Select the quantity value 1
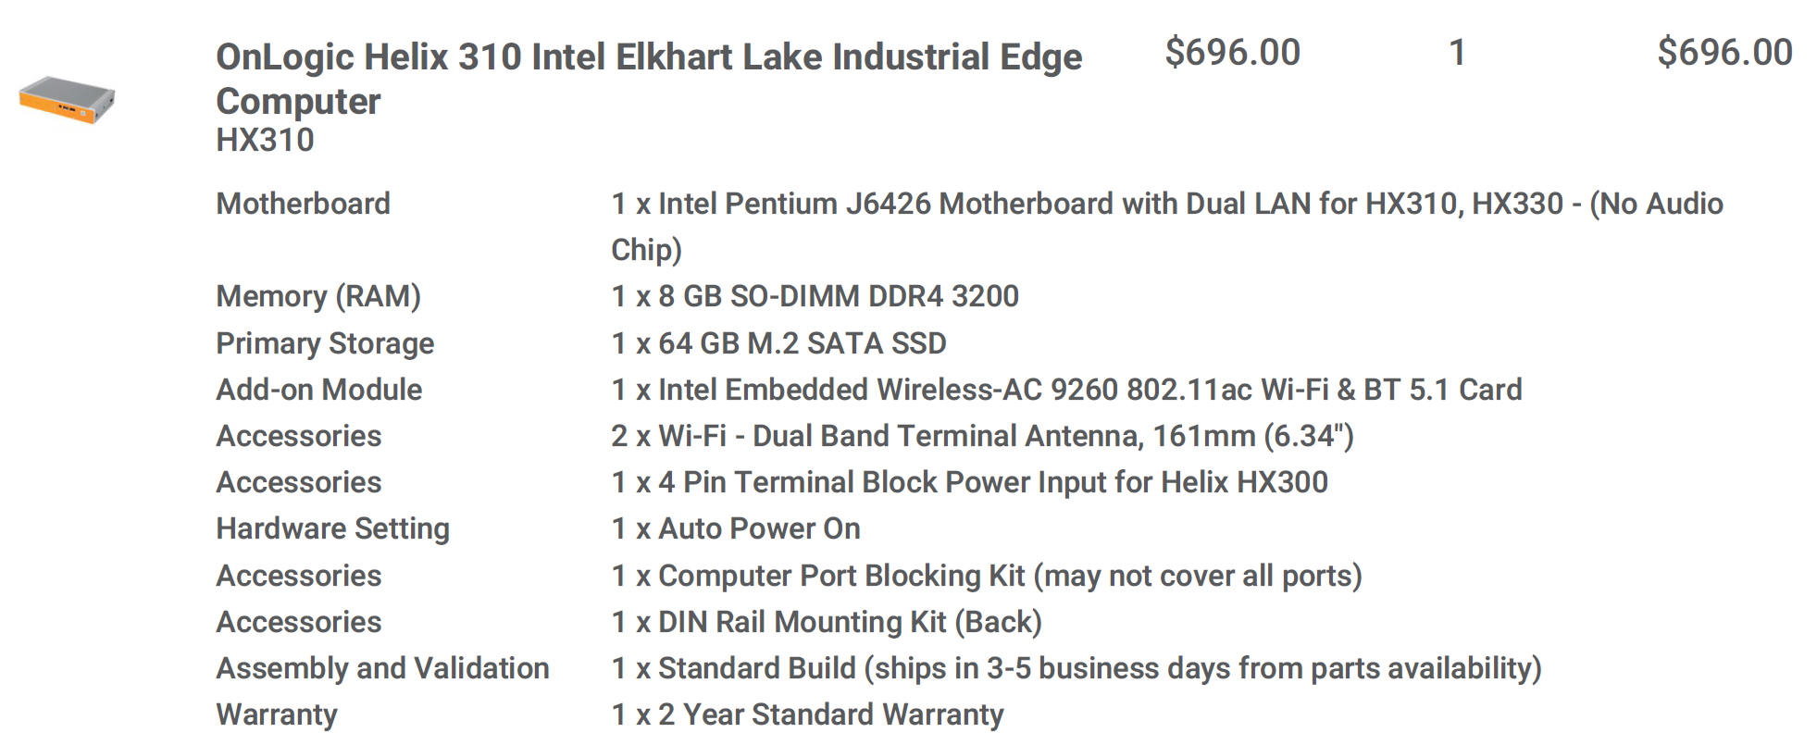Screen dimensions: 1817x745 tap(1457, 53)
